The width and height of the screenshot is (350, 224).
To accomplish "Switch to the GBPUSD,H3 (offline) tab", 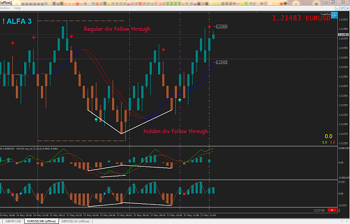I will click(x=76, y=221).
